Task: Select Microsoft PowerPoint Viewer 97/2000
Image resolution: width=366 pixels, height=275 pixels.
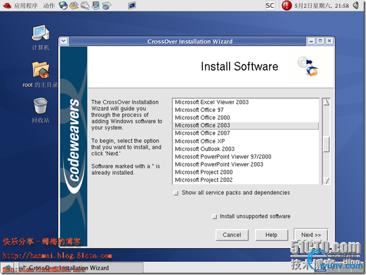Action: pyautogui.click(x=246, y=156)
